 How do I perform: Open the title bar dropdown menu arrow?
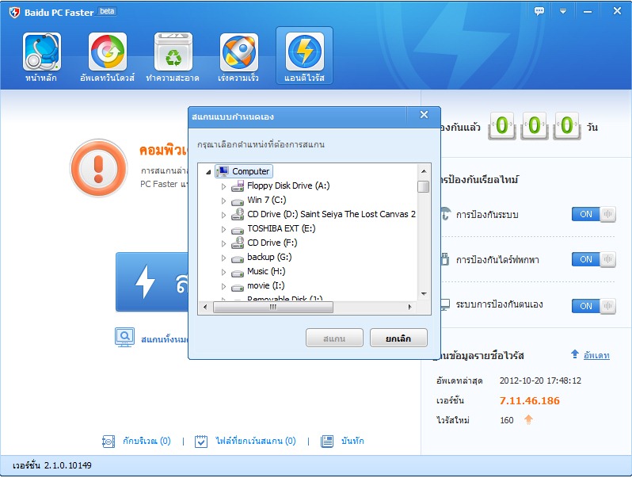[x=563, y=11]
